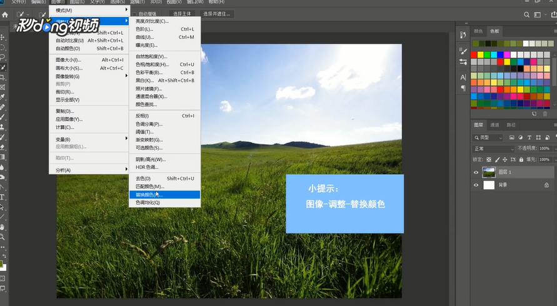Choose 图像大小(I) menu item
The width and height of the screenshot is (557, 306).
point(89,59)
